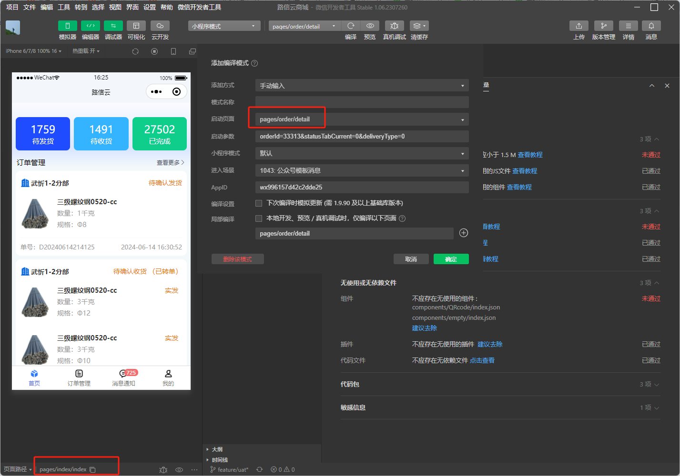Click 查看更多 in 订单管理 section

[171, 163]
